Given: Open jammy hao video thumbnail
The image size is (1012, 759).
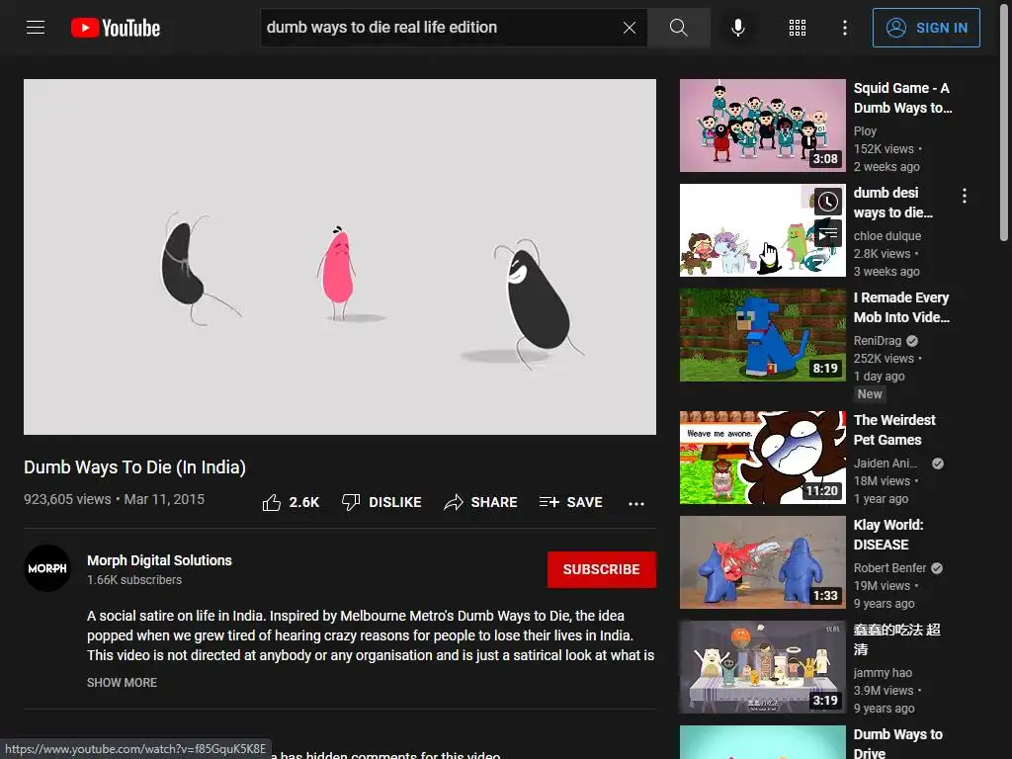Looking at the screenshot, I should [763, 667].
